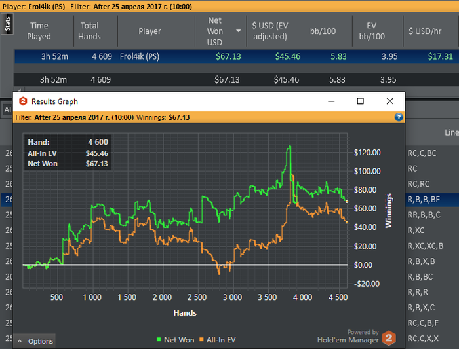Sort by Time Played column header
This screenshot has width=459, height=349.
pyautogui.click(x=39, y=31)
